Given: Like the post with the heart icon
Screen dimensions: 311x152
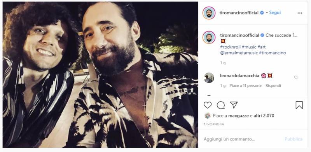Looking at the screenshot, I should pos(208,105).
